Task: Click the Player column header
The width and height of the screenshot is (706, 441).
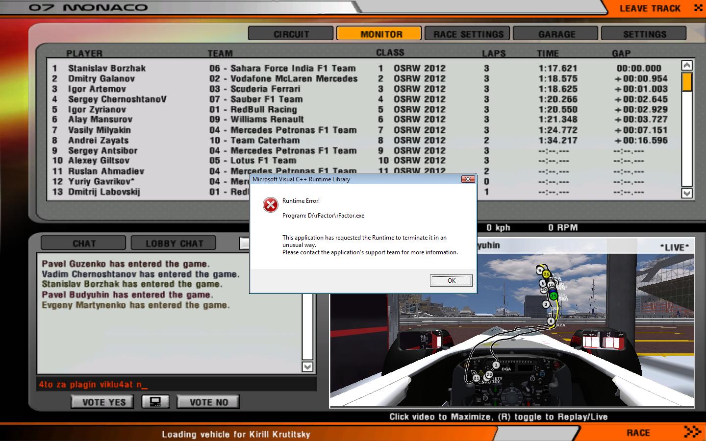Action: coord(84,53)
